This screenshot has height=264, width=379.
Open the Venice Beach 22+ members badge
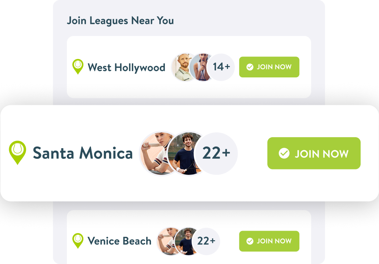[x=206, y=241]
